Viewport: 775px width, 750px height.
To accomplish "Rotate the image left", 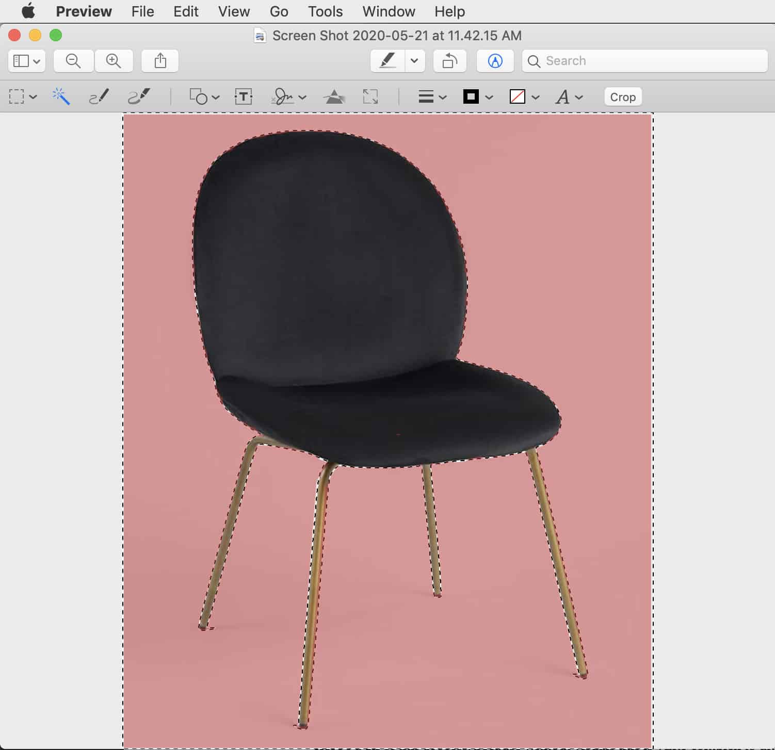I will [x=450, y=61].
